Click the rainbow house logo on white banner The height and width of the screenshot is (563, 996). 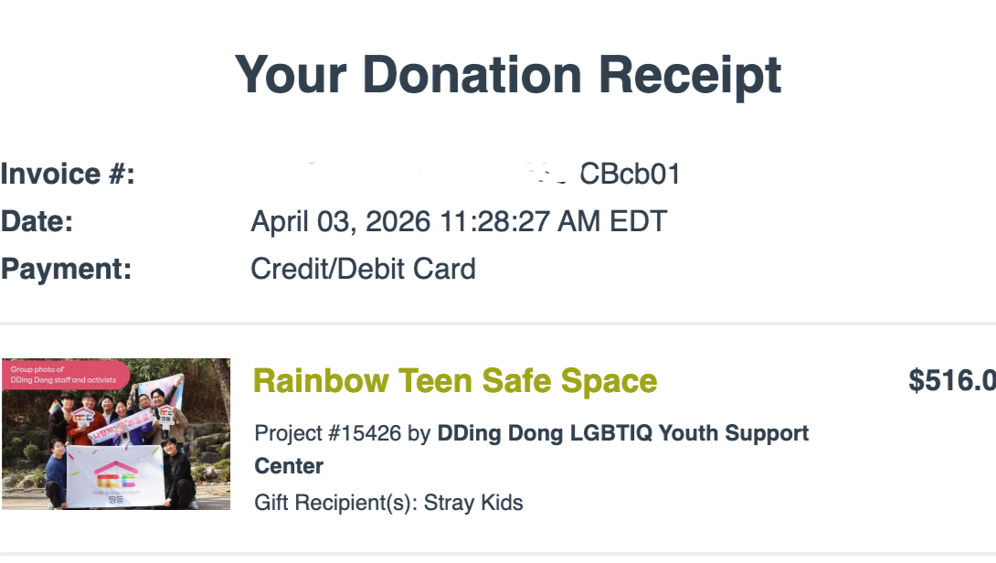tap(115, 473)
